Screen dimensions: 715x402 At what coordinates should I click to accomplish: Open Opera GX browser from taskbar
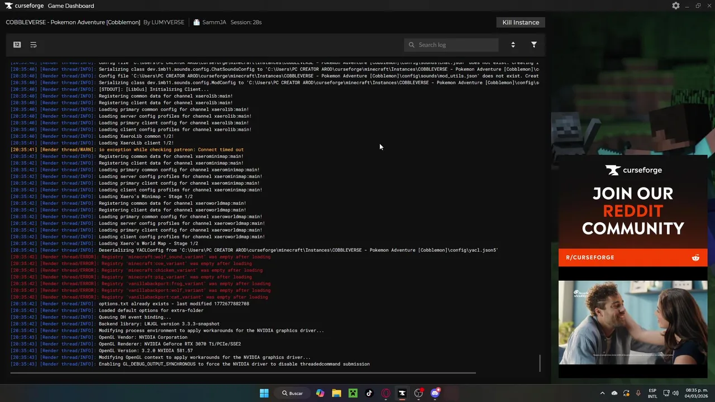385,393
